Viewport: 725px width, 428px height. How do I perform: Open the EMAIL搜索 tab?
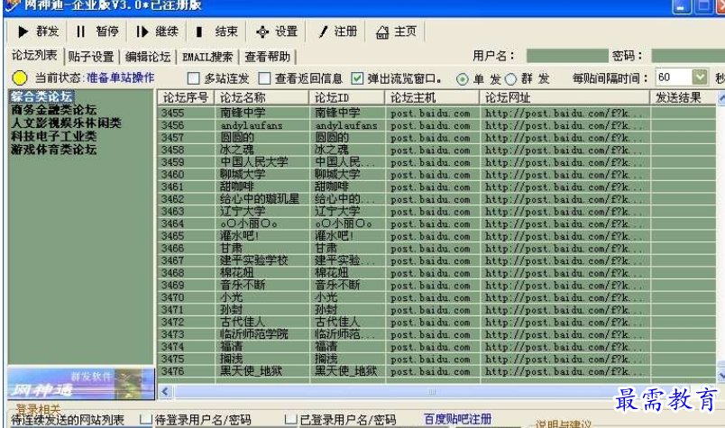click(207, 57)
